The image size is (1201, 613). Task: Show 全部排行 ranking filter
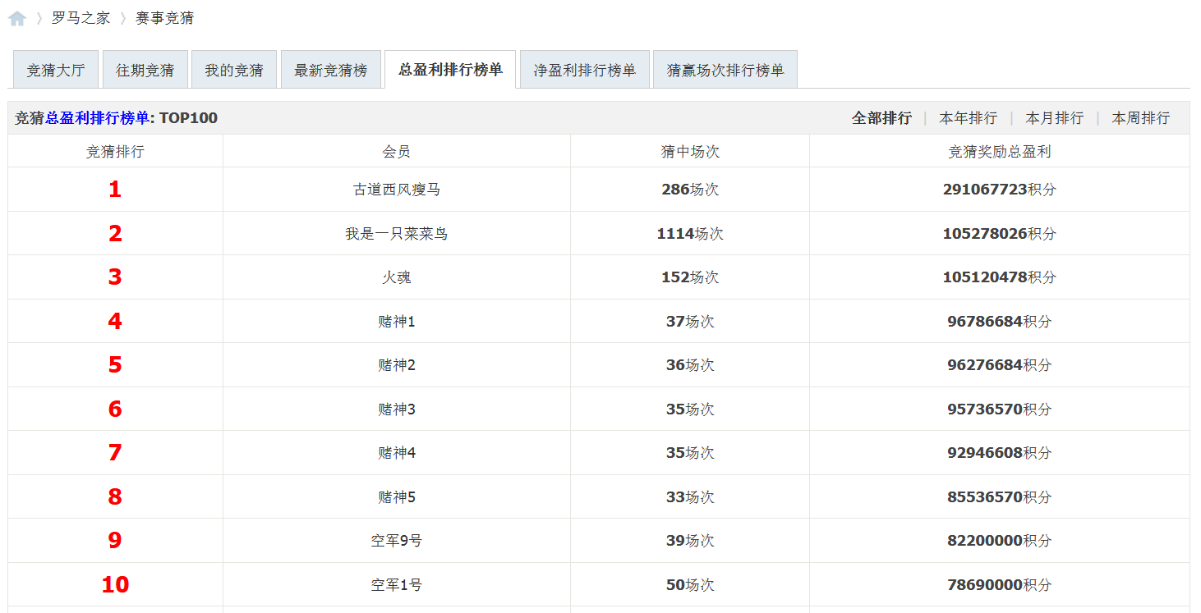[x=881, y=118]
